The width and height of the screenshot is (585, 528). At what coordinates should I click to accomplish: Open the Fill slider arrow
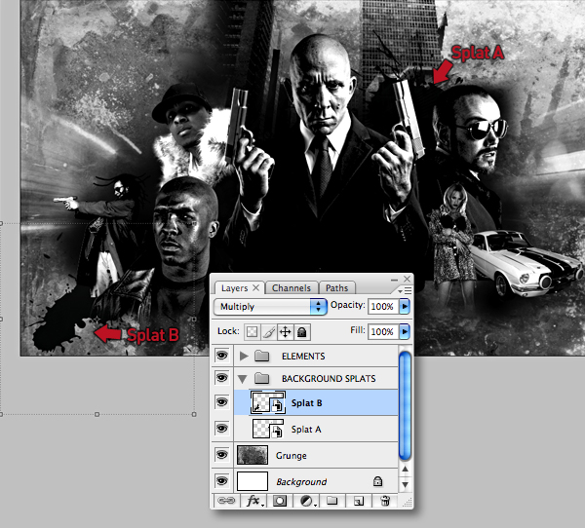click(x=405, y=331)
